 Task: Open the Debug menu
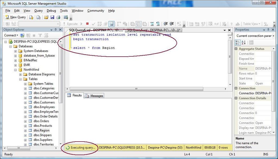[x=51, y=11]
